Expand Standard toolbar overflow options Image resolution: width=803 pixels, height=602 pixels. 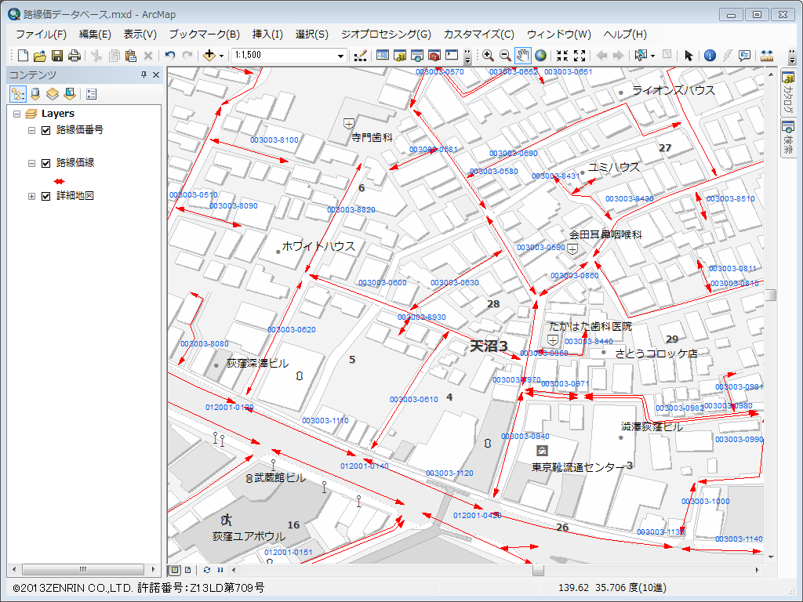click(x=467, y=56)
